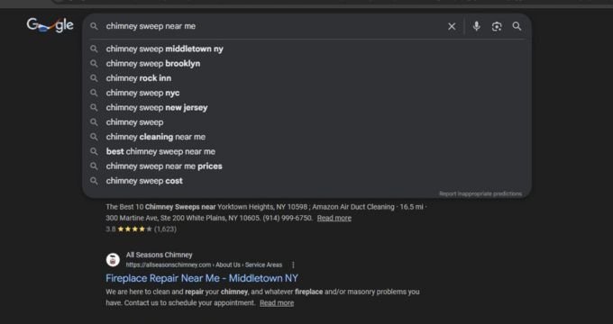Select suggestion "chimney sweep cost"
This screenshot has width=613, height=324.
pos(306,181)
